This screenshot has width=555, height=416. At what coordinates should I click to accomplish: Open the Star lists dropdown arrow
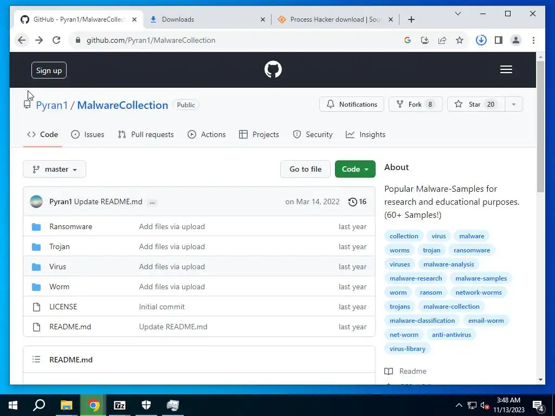(514, 105)
